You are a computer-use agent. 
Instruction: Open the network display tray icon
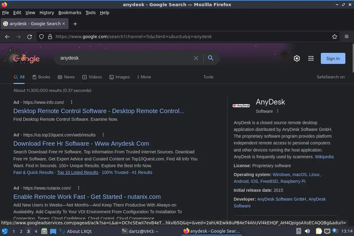(x=327, y=231)
